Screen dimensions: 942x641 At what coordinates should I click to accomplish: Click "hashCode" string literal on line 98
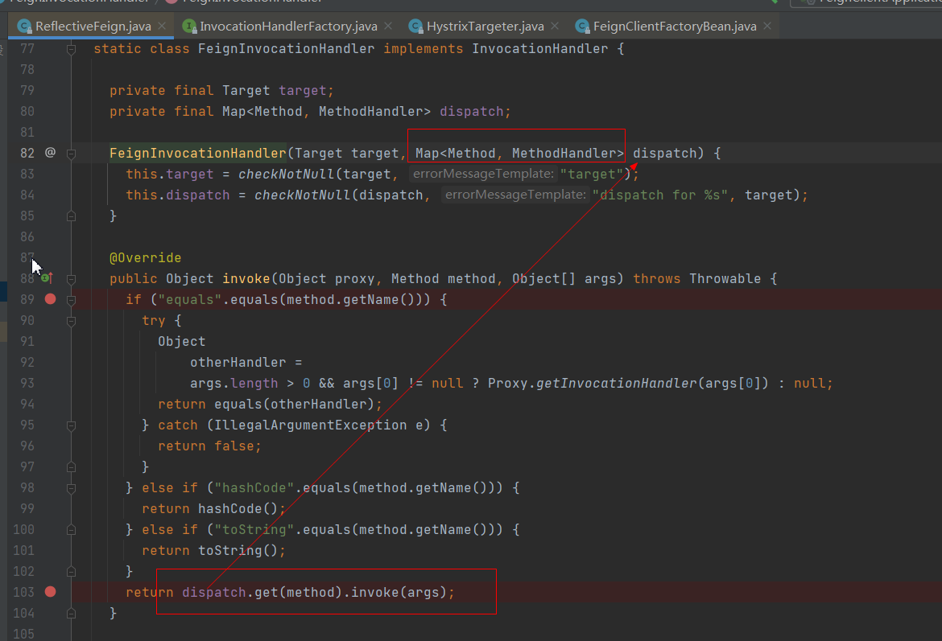[x=254, y=488]
